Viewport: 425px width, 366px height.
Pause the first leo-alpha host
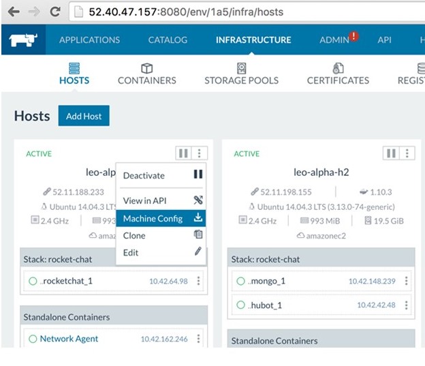(183, 153)
